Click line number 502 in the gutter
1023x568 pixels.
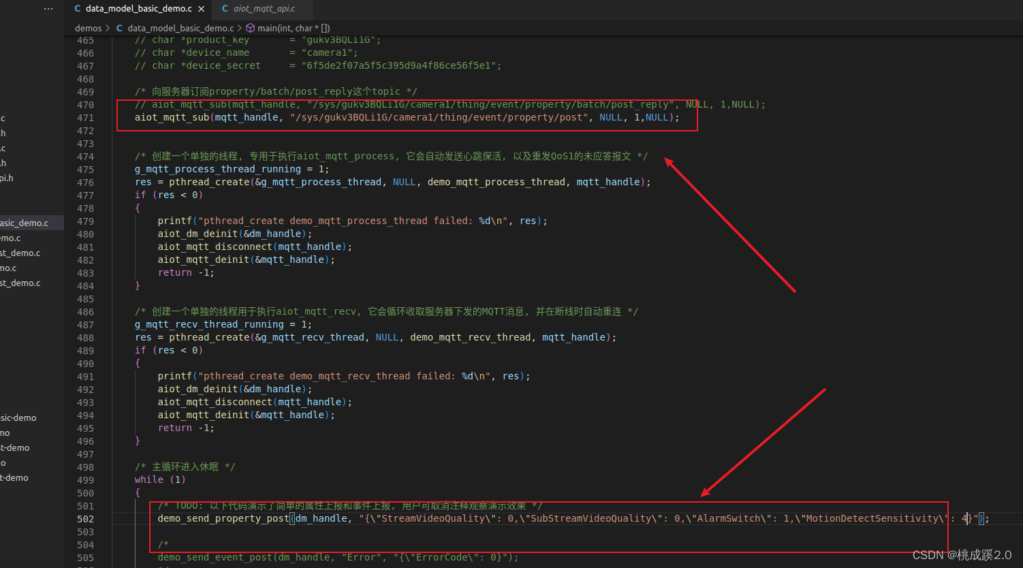[85, 519]
